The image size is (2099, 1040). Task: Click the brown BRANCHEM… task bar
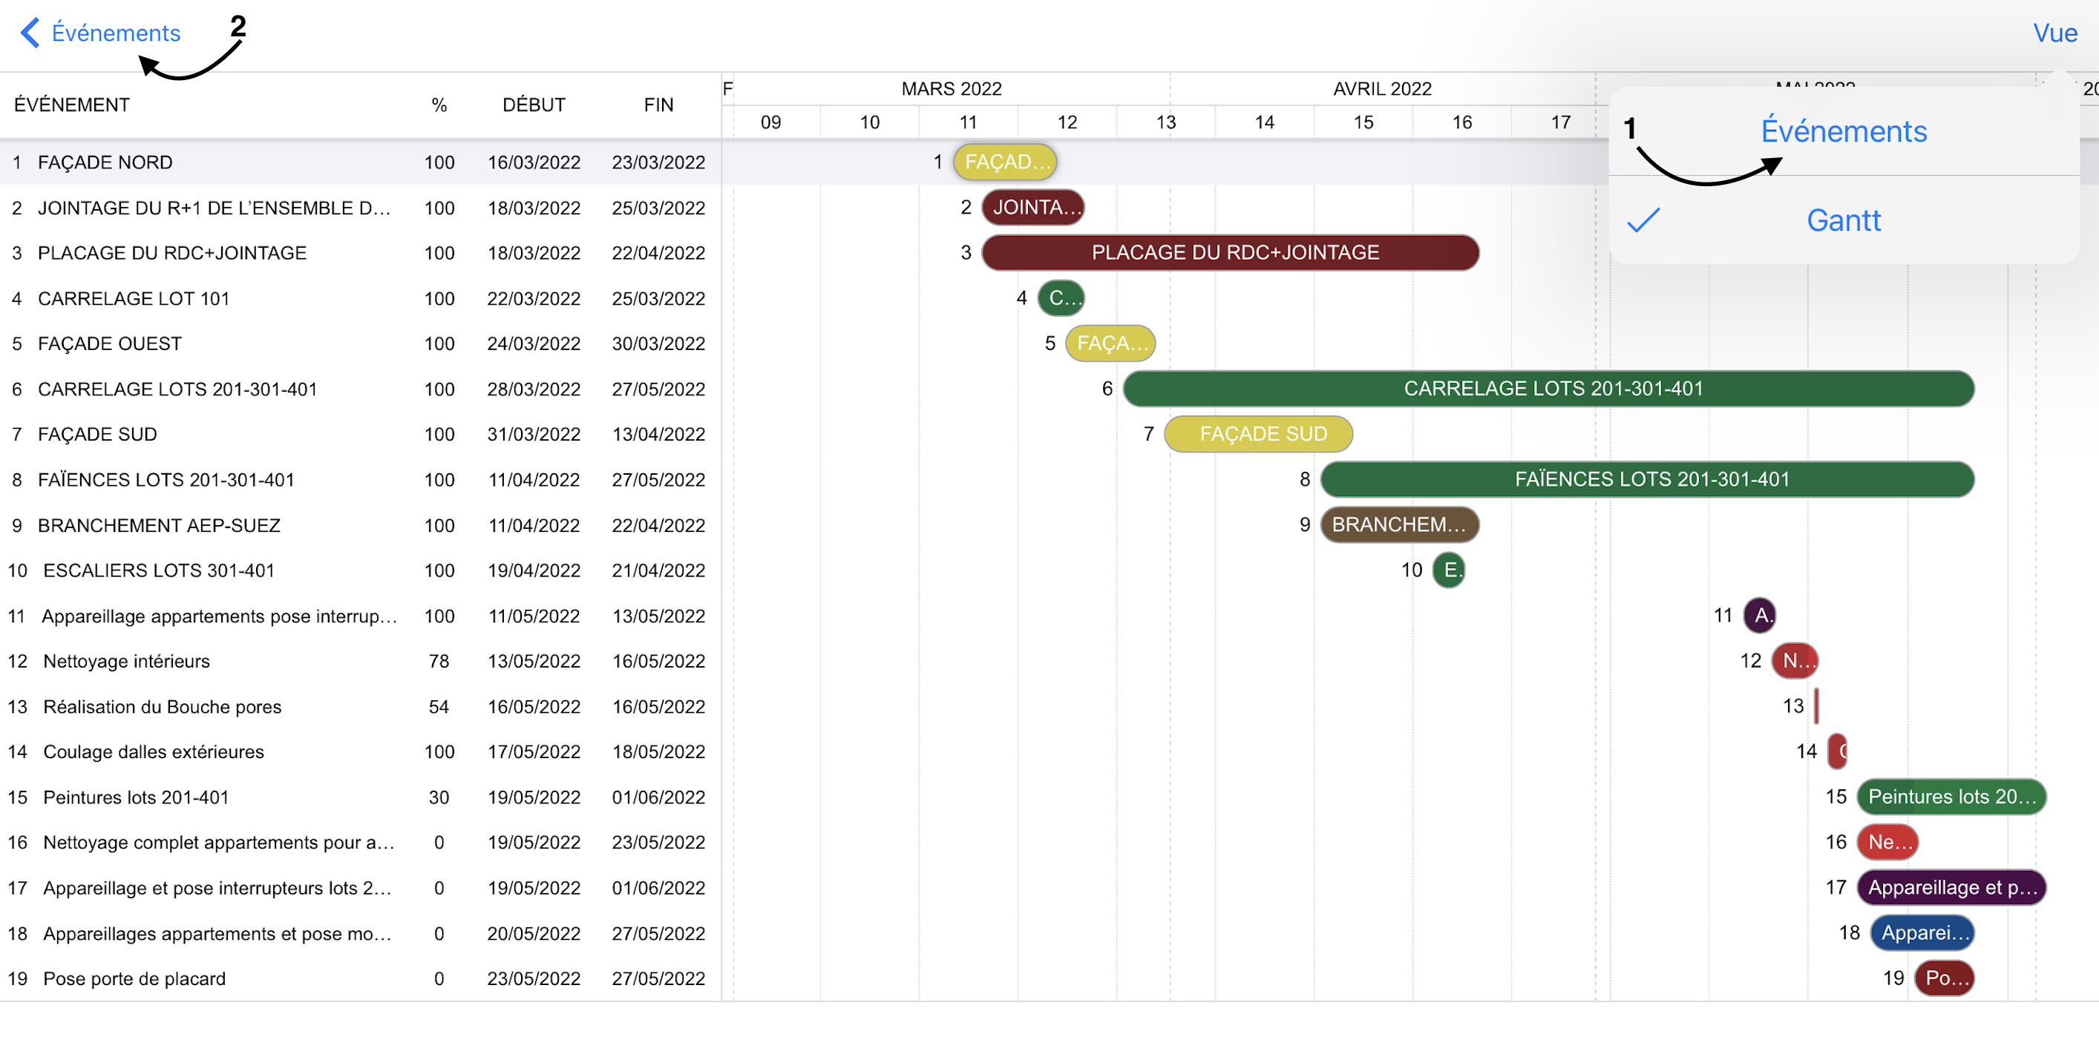click(x=1398, y=524)
